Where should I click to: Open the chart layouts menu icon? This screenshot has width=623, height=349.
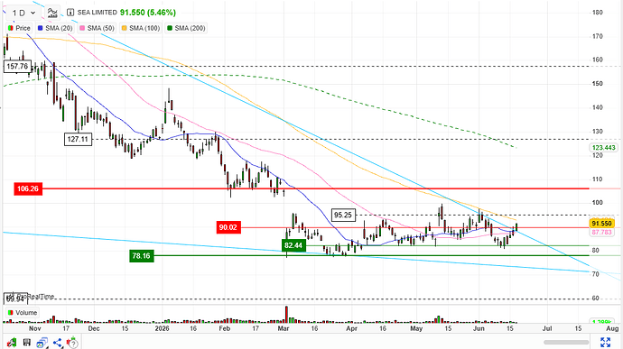42,343
